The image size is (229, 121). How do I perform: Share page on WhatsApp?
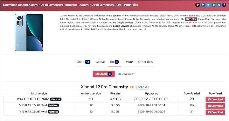coord(214,5)
